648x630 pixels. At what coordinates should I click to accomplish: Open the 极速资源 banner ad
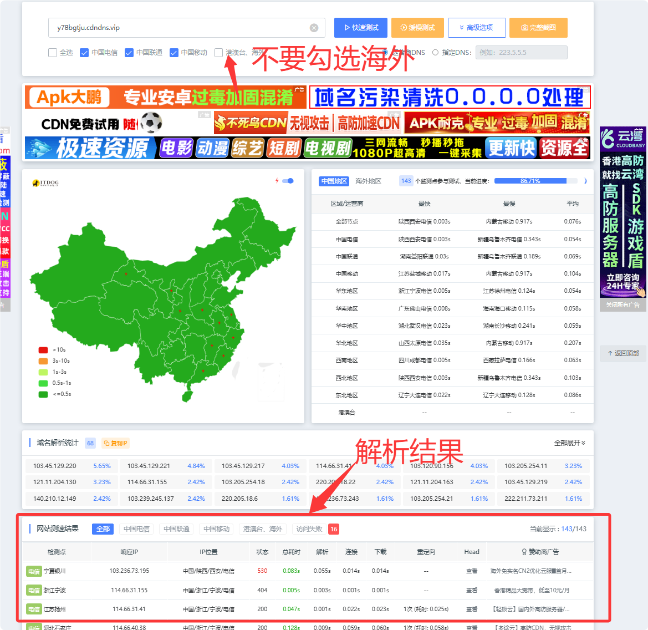307,148
